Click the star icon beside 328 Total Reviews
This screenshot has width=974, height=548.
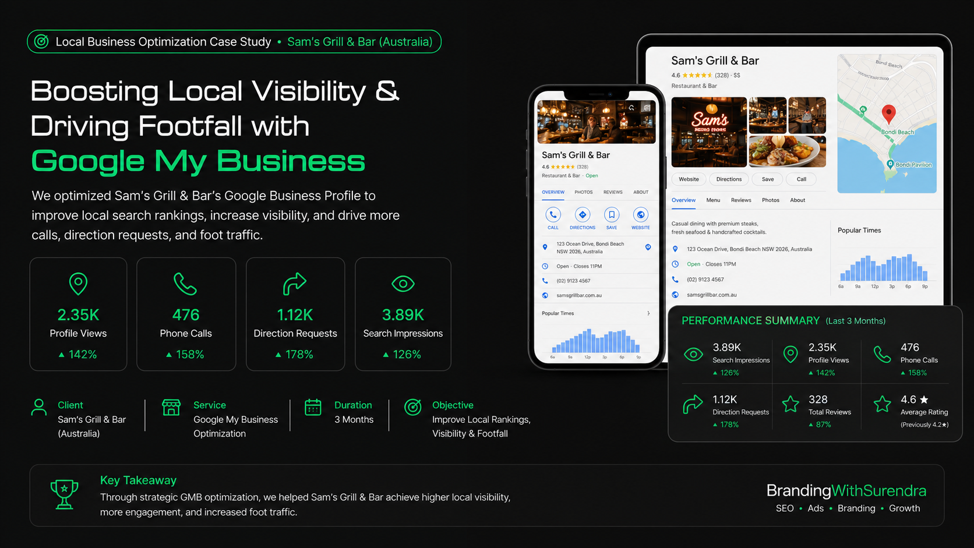click(x=791, y=404)
